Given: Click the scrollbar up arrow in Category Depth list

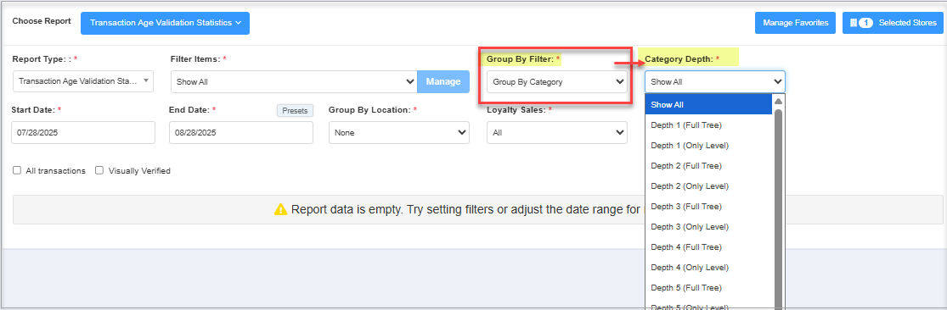Looking at the screenshot, I should [x=779, y=101].
